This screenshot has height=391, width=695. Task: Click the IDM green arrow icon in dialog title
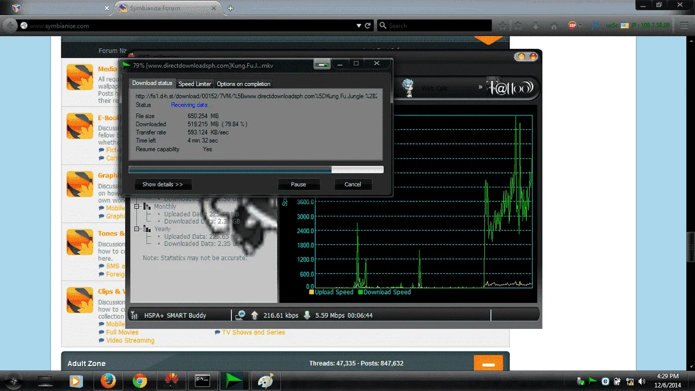pos(126,65)
